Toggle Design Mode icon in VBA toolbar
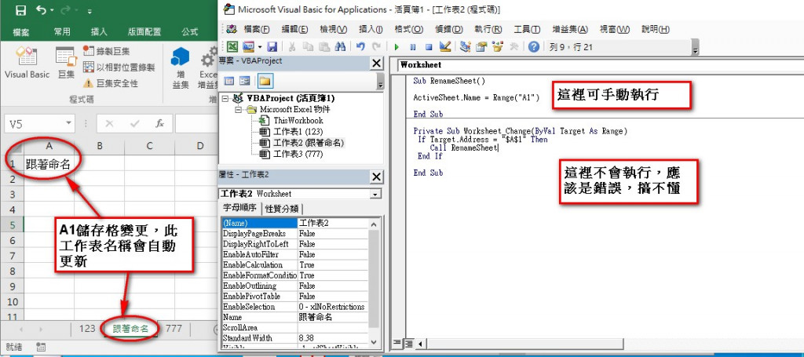Screen dimensions: 804x357 click(x=444, y=46)
